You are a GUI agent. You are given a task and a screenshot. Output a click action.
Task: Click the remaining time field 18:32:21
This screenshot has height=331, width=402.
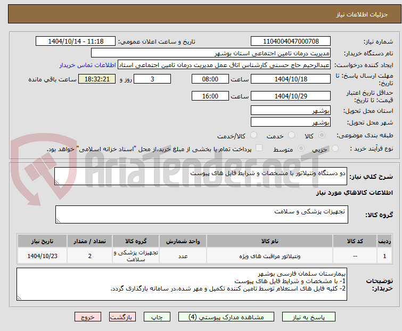coord(97,79)
